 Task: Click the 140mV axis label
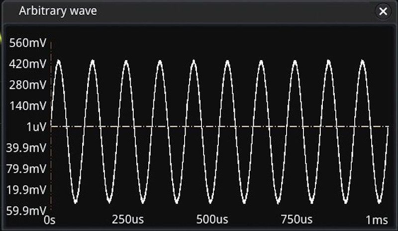pyautogui.click(x=27, y=106)
